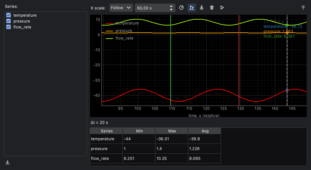Click the Avg column header
The width and height of the screenshot is (311, 170).
pyautogui.click(x=205, y=131)
